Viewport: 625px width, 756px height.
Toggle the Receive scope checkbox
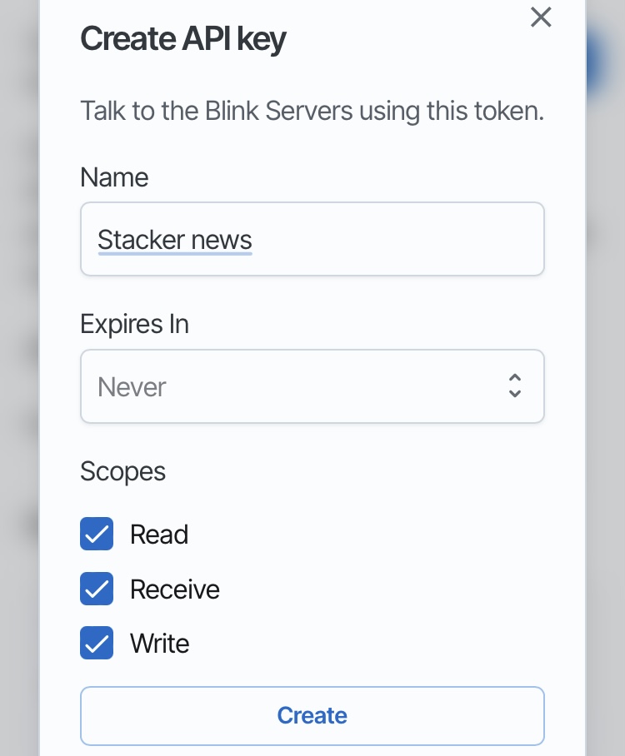[97, 589]
